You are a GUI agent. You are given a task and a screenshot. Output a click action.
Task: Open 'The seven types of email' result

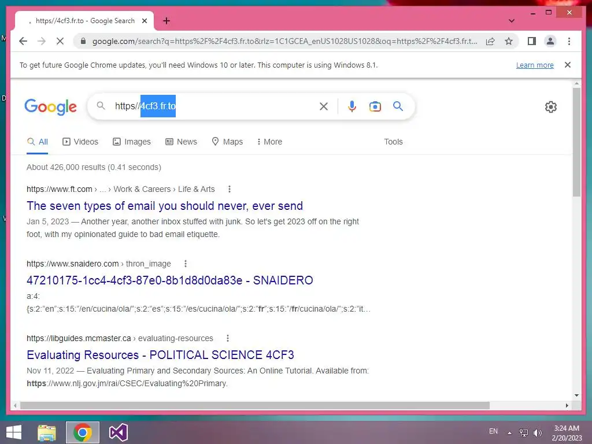(x=165, y=206)
